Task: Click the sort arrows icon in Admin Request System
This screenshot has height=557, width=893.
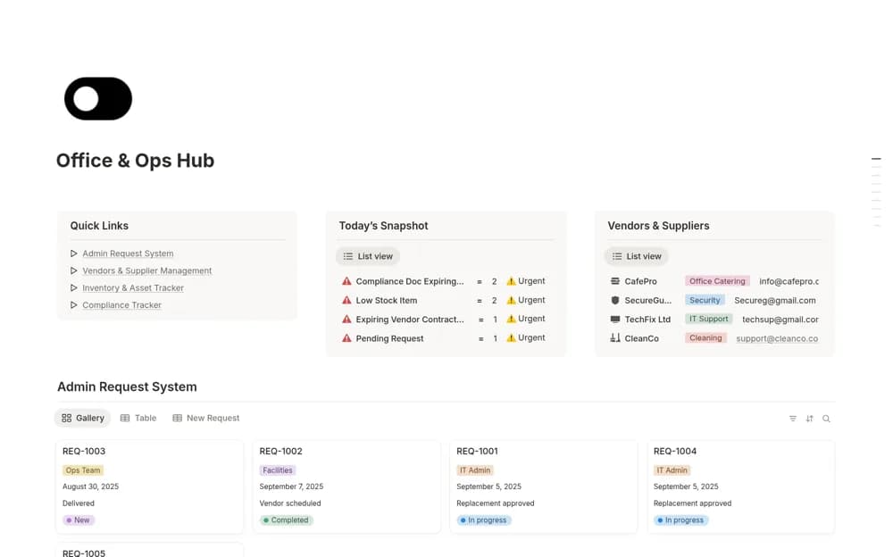Action: point(809,419)
